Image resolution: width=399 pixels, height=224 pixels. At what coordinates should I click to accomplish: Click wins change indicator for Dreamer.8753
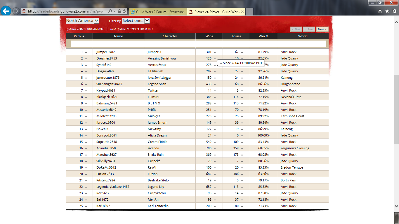point(215,59)
